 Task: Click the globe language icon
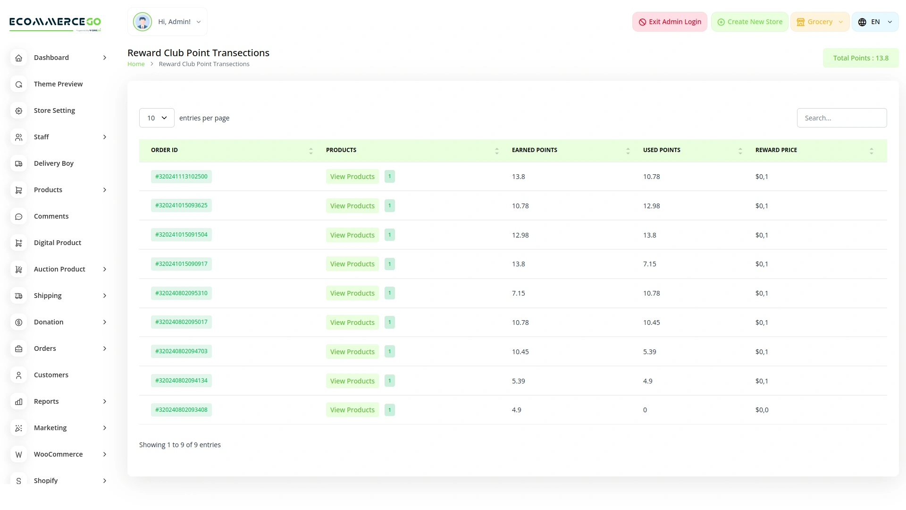[862, 22]
